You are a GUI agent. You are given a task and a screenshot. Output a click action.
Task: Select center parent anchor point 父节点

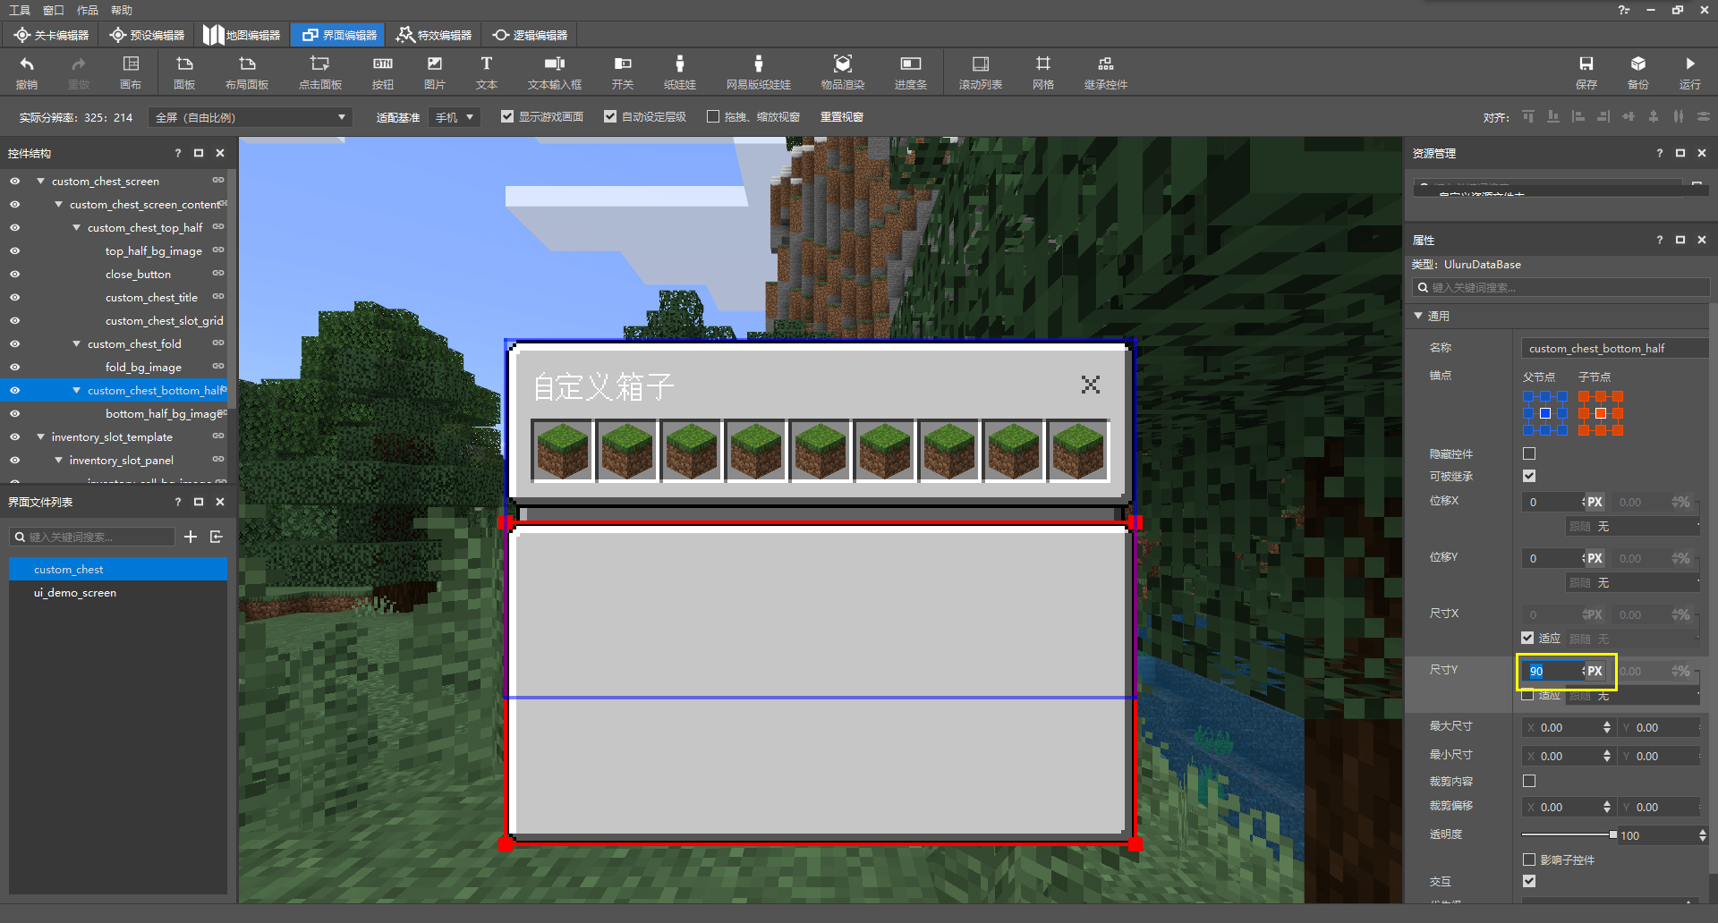coord(1545,413)
